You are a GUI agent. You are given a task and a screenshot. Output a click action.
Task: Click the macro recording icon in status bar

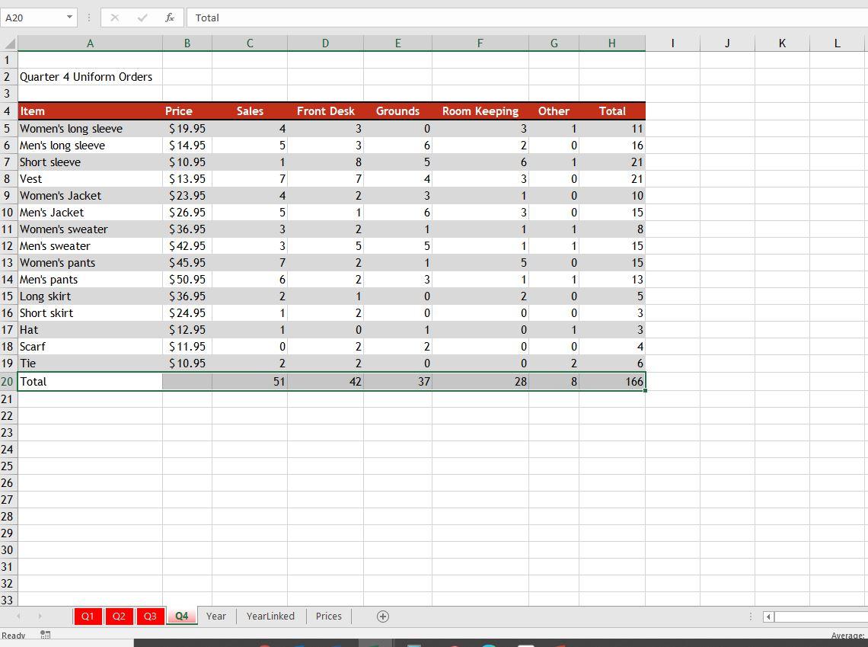click(44, 635)
